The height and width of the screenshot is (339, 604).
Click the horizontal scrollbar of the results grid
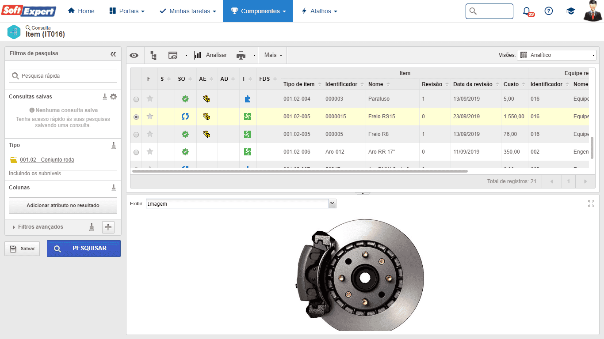[x=300, y=171]
